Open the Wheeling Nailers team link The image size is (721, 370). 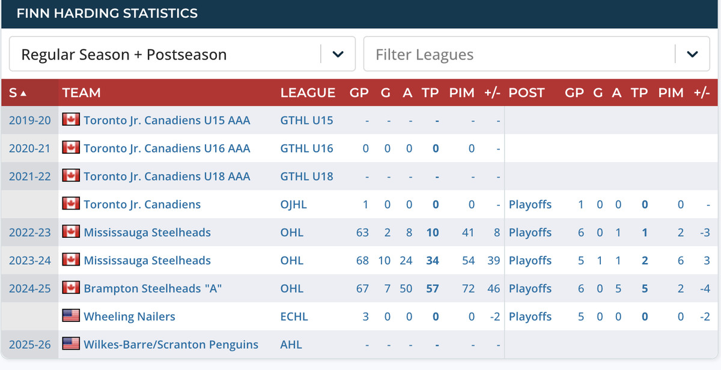(x=129, y=317)
